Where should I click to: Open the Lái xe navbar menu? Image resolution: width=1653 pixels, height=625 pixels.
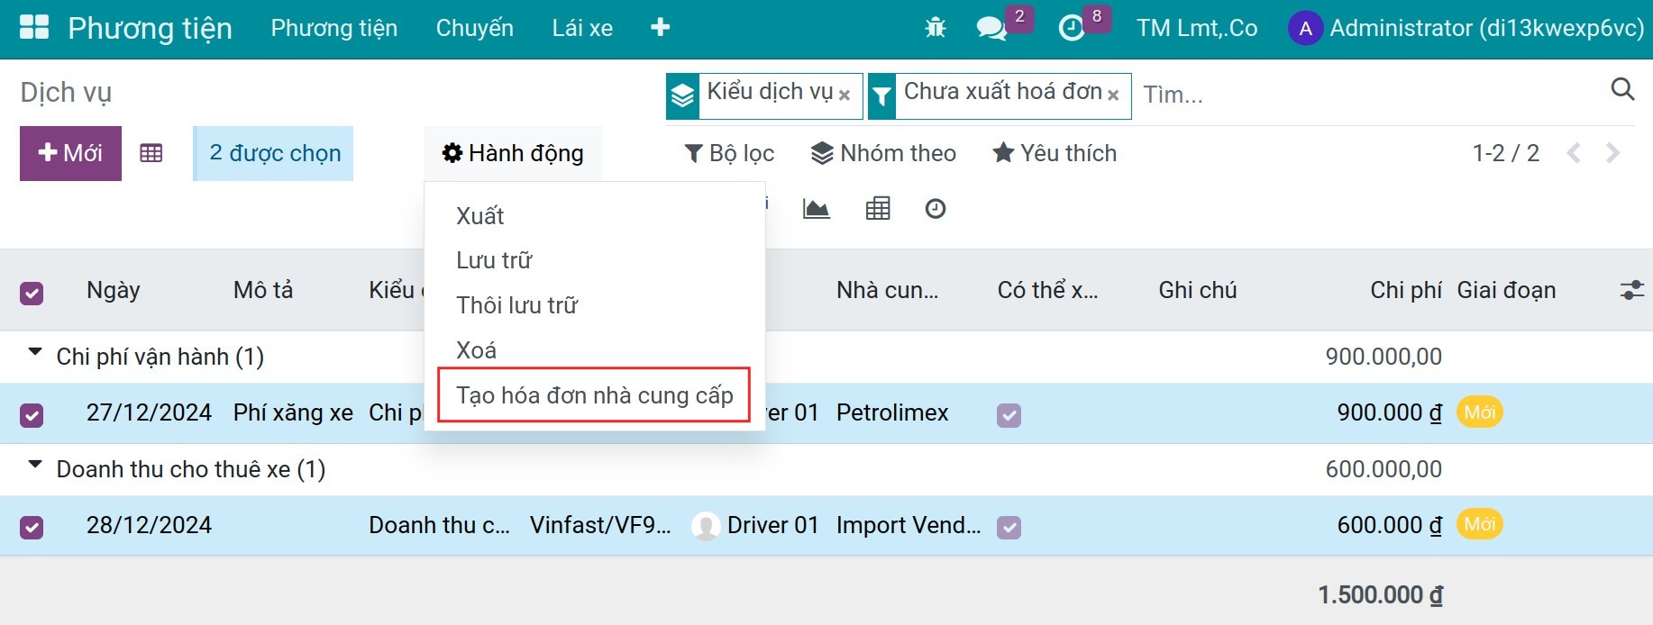582,28
